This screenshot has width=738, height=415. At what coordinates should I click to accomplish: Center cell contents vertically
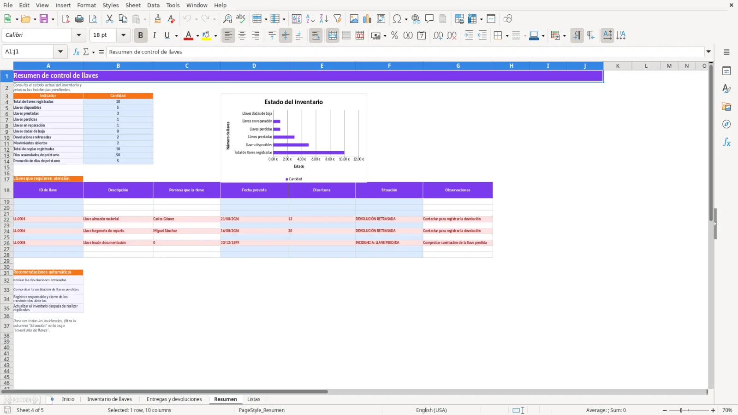286,35
